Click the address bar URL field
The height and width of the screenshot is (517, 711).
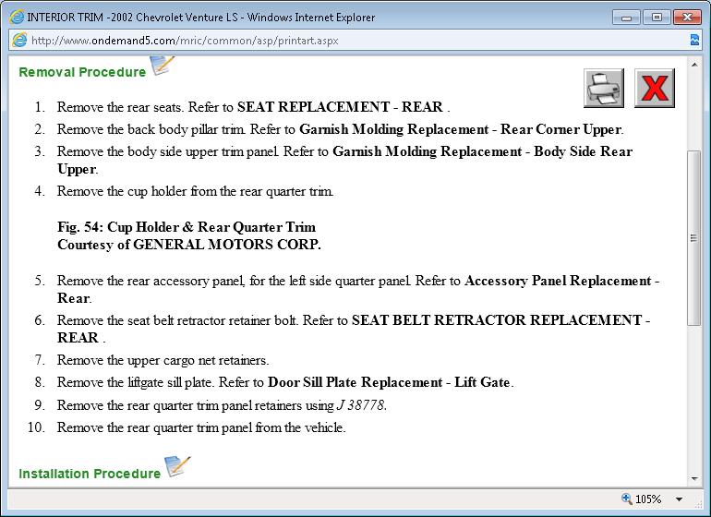point(355,41)
